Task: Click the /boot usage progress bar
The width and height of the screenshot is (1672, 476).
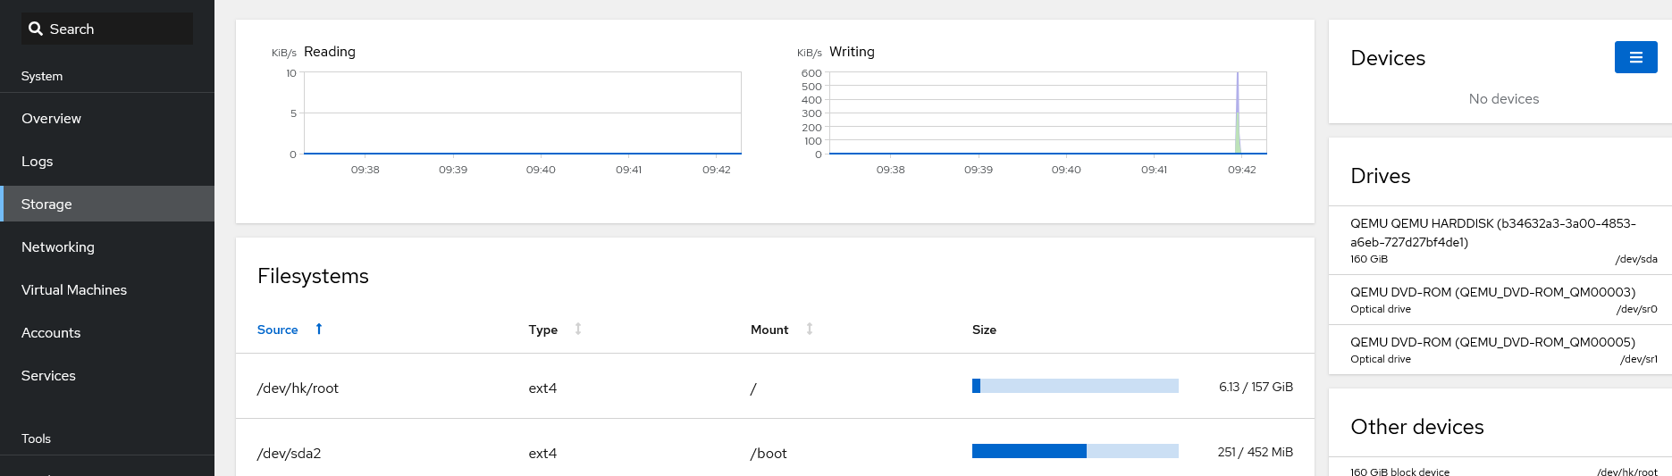Action: coord(1075,451)
